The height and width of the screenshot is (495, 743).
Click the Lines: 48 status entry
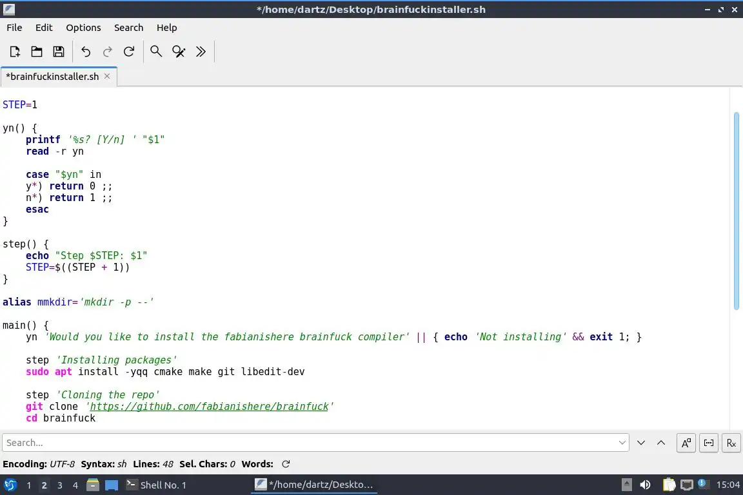pyautogui.click(x=153, y=464)
